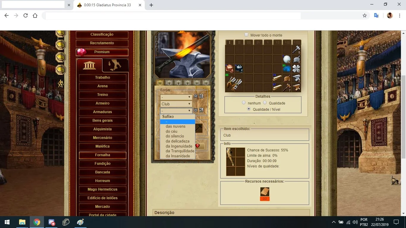Open a new Chrome tab
Viewport: 406px width, 228px height.
point(151,5)
